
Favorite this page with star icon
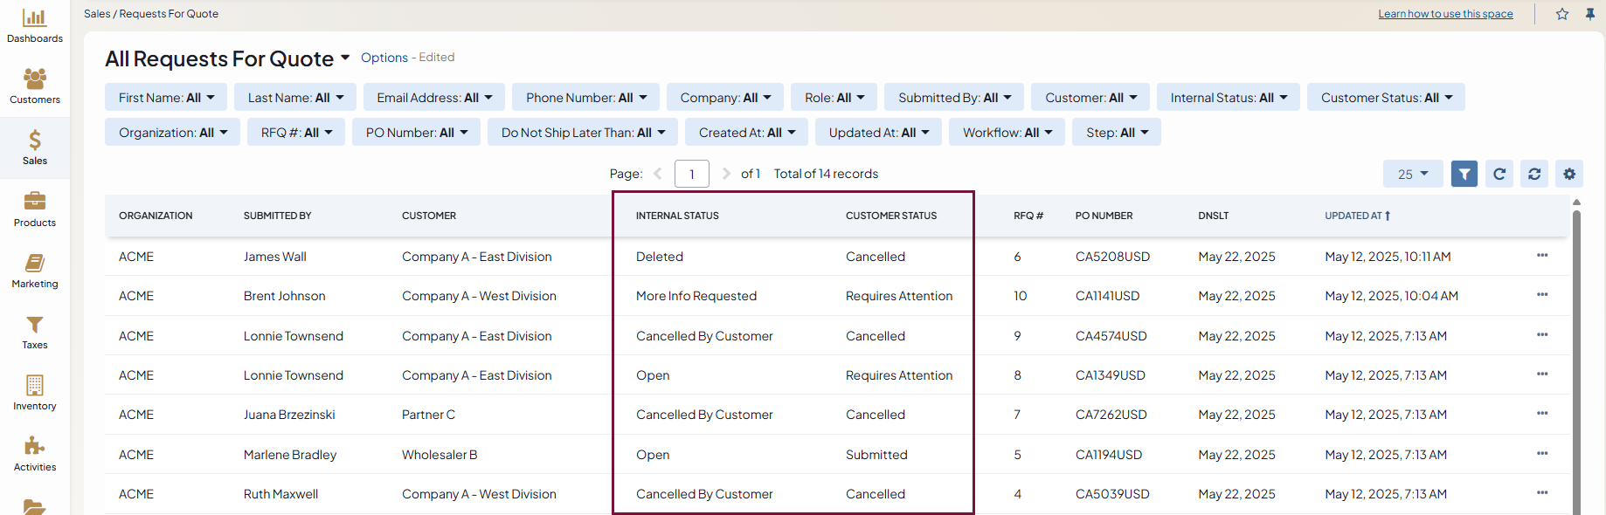pyautogui.click(x=1561, y=14)
